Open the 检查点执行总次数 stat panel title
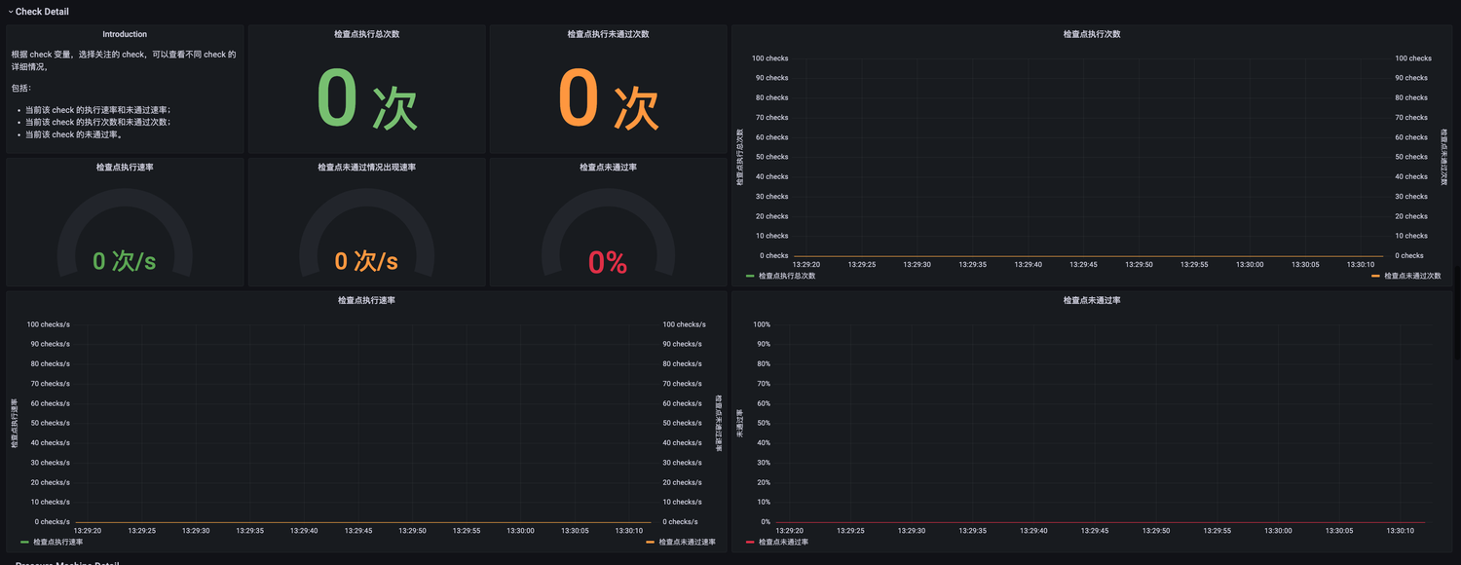The width and height of the screenshot is (1461, 565). point(366,34)
